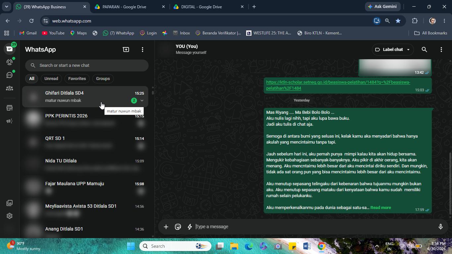Open the YouTube bookmark
Screen dimensions: 452x254
click(x=53, y=33)
